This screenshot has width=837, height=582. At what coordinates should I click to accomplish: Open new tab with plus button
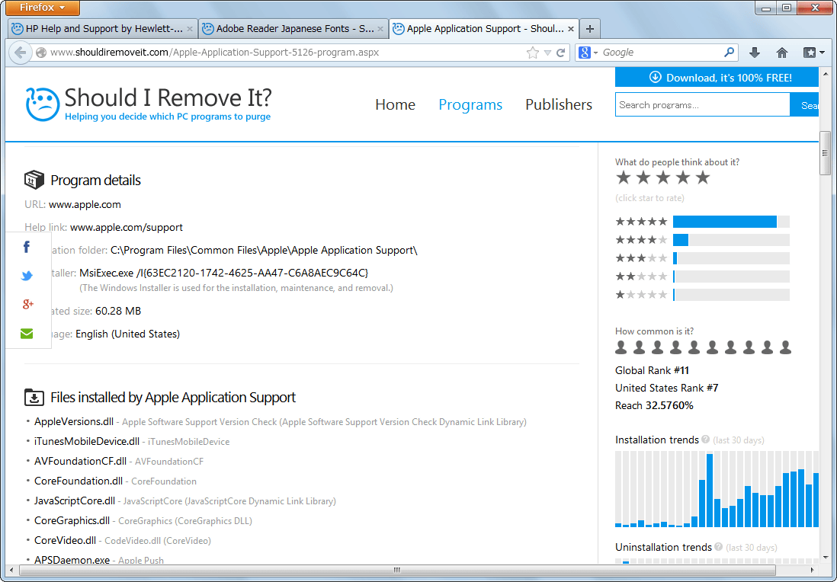(589, 29)
